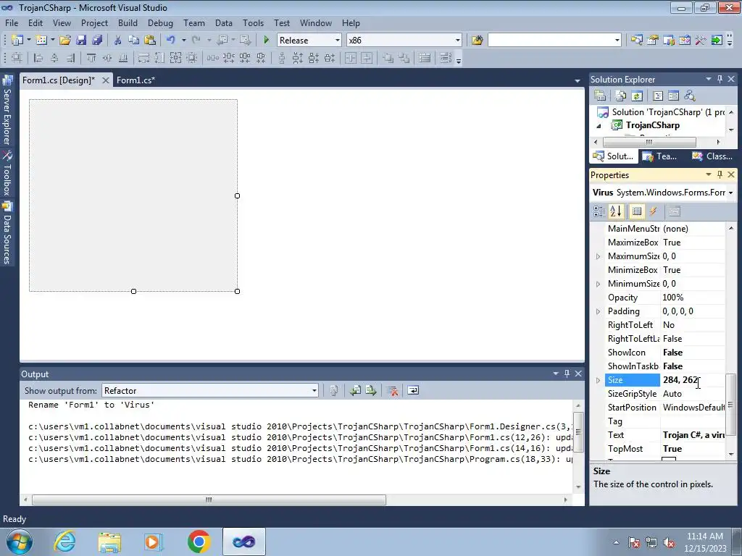
Task: Collapse the TrojanCSharp project node
Action: point(599,126)
